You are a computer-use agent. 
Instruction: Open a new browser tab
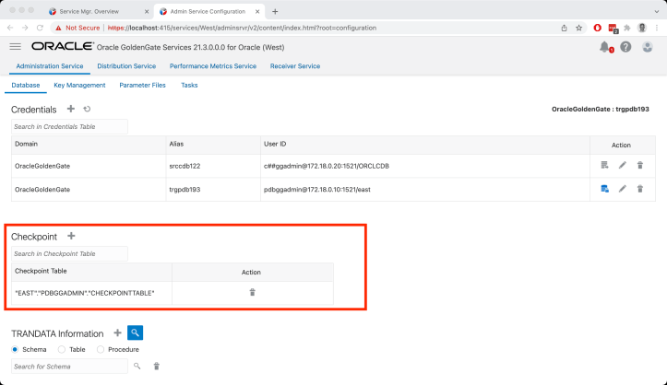click(275, 11)
